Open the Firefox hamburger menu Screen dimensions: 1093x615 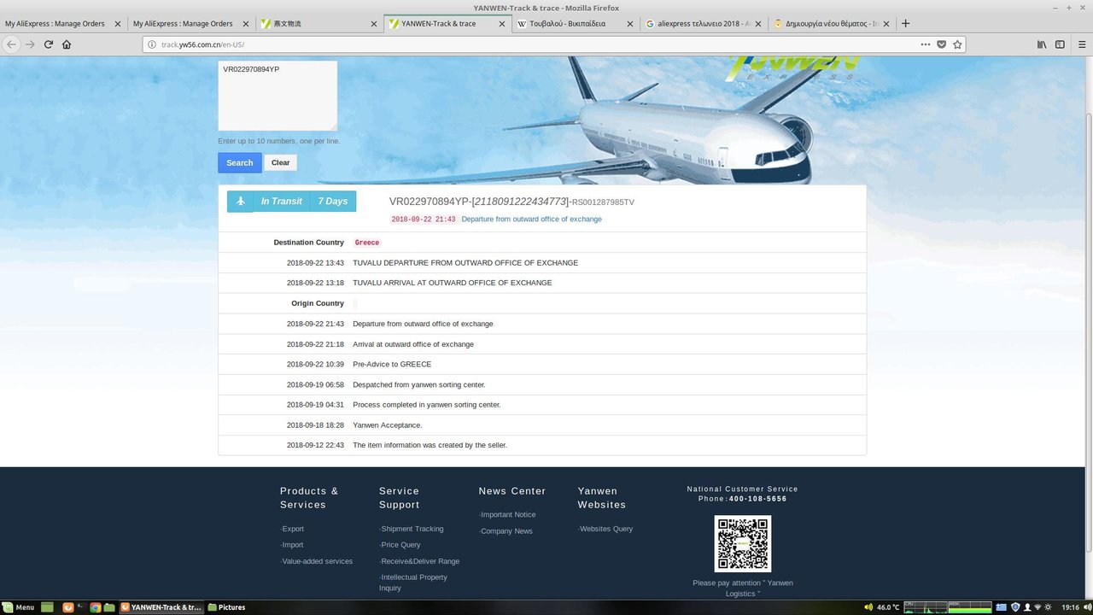pyautogui.click(x=1080, y=44)
